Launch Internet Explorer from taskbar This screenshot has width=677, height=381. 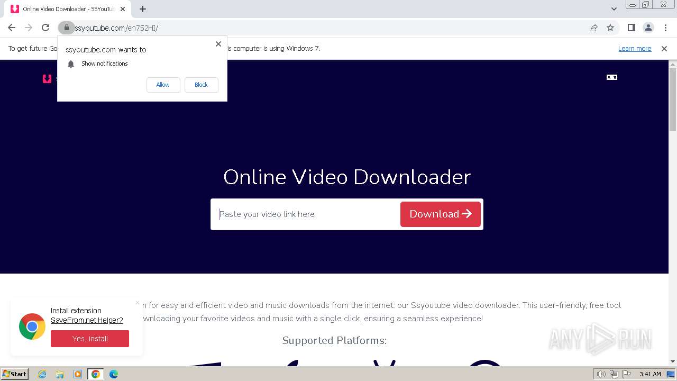[x=42, y=374]
